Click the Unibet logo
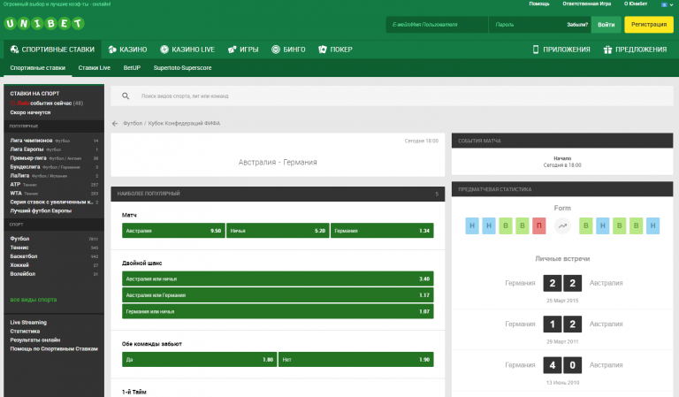 coord(44,23)
